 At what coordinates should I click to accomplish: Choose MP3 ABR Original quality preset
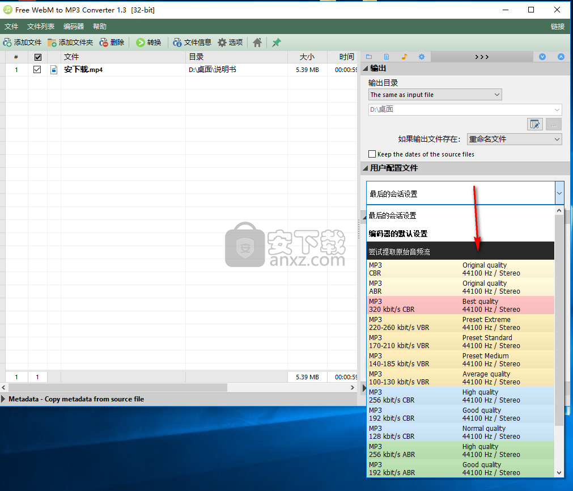point(460,287)
